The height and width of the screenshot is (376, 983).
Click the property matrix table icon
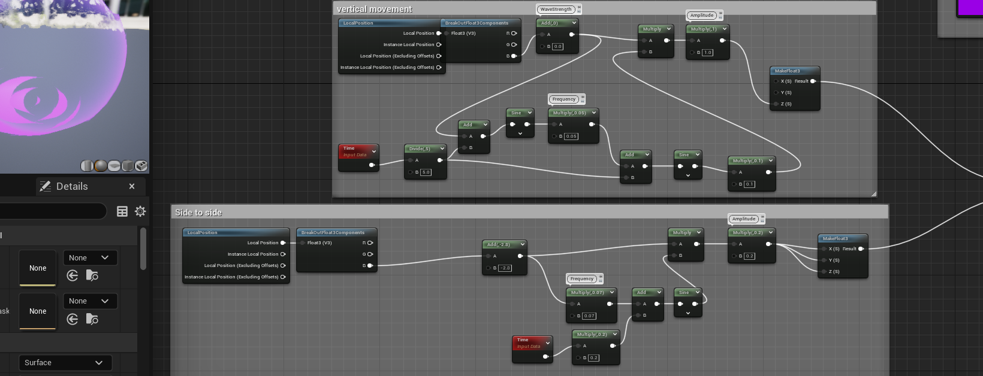pos(122,211)
